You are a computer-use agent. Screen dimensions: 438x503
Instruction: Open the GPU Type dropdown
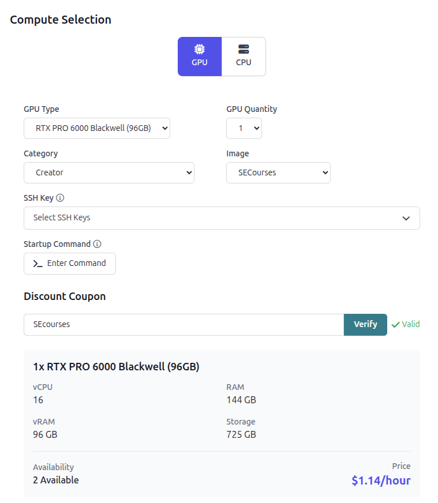(x=96, y=128)
